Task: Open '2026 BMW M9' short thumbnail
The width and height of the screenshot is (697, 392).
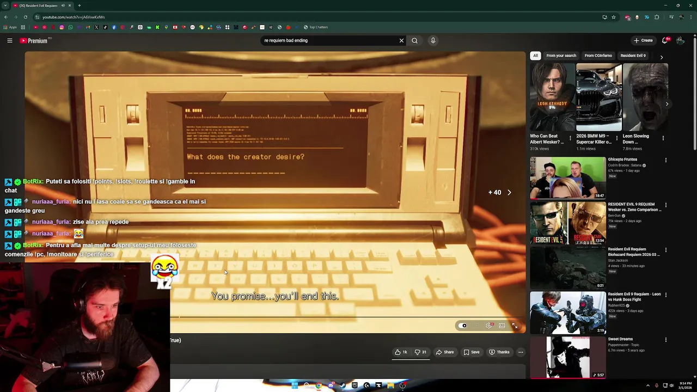Action: [598, 97]
